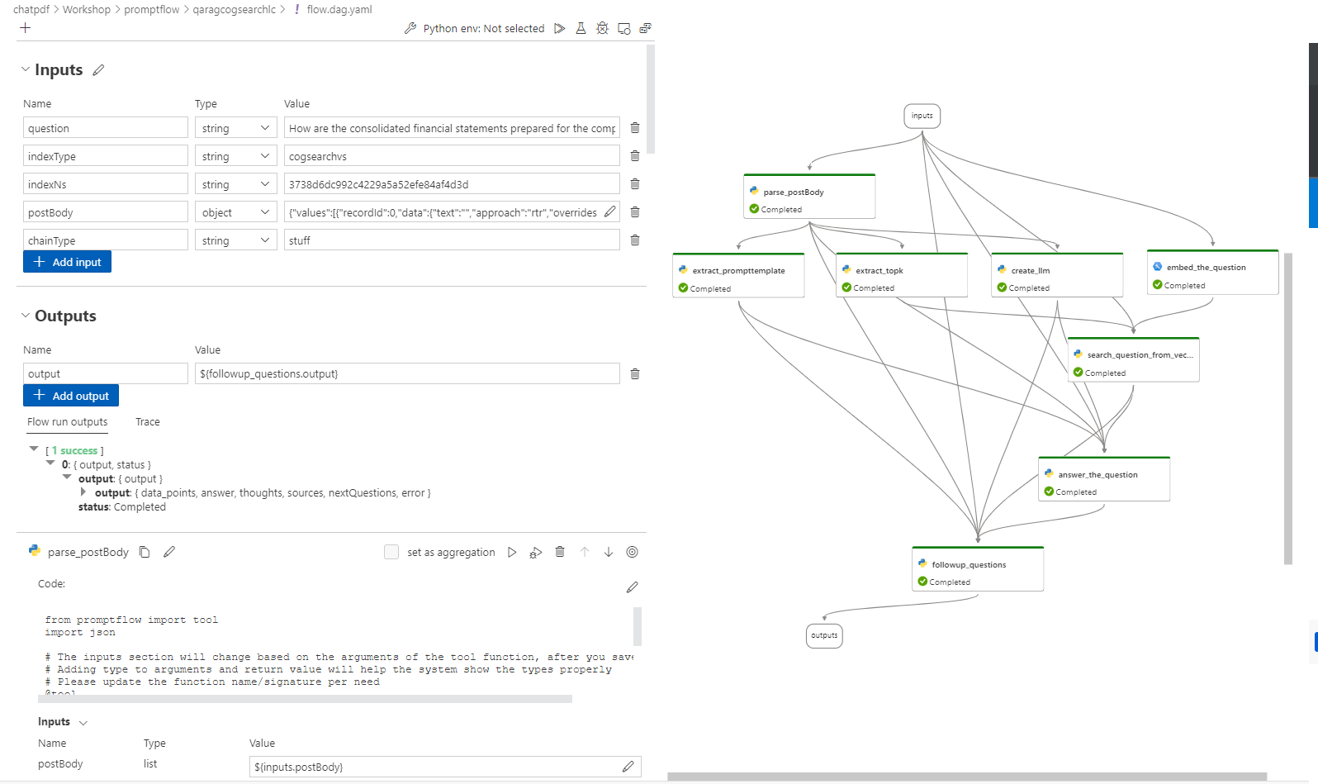
Task: Click the question value input field
Action: pos(452,128)
